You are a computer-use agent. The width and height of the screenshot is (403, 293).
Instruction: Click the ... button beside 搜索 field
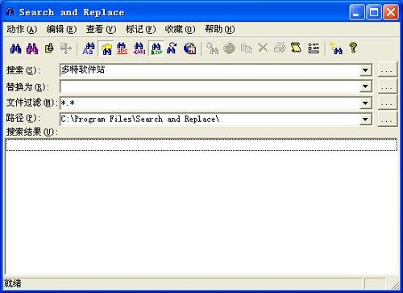point(387,69)
